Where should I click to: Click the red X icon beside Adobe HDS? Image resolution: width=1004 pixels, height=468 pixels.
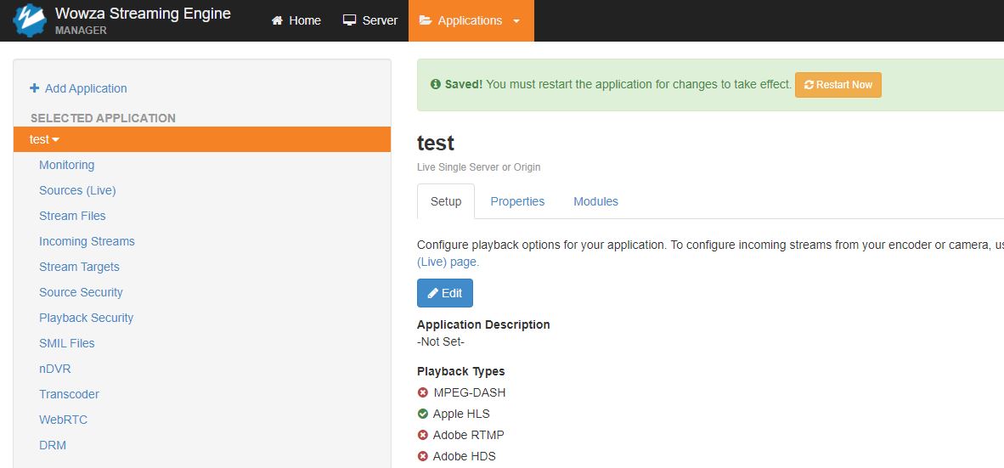(423, 456)
